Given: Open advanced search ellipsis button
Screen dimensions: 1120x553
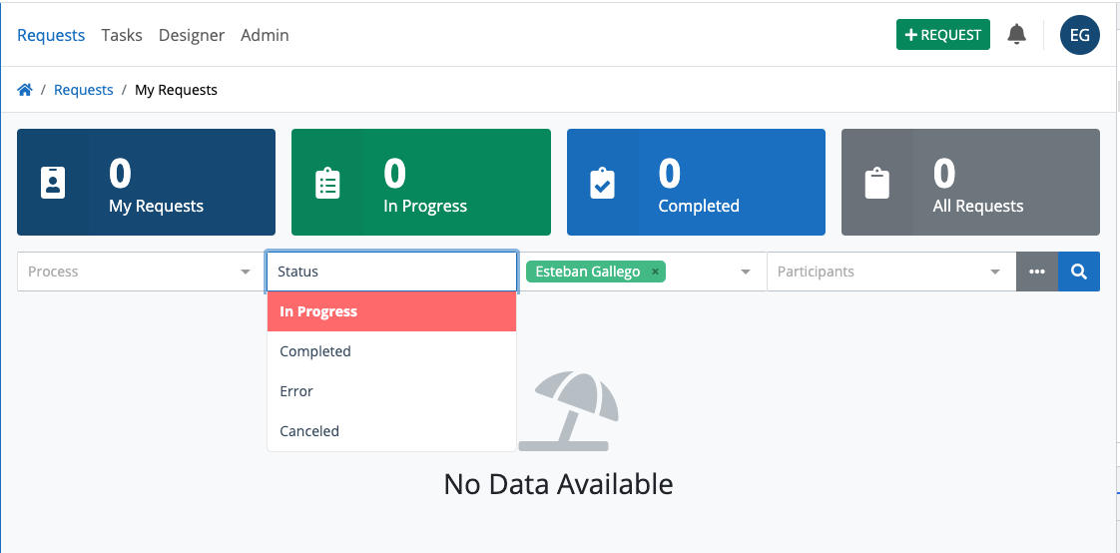Looking at the screenshot, I should coord(1037,272).
